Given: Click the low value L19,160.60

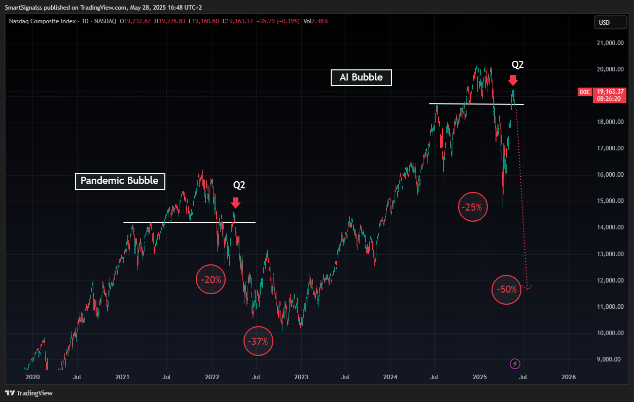Looking at the screenshot, I should click(204, 21).
